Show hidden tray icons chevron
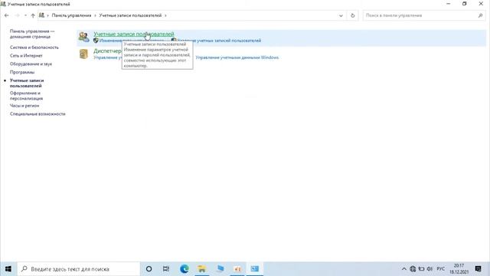This screenshot has height=276, width=490. pos(403,269)
